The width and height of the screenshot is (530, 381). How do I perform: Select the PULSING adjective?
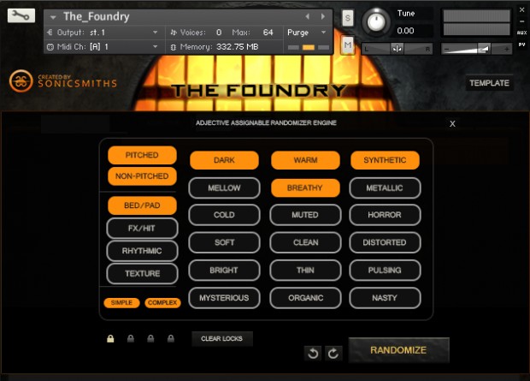[x=385, y=271]
